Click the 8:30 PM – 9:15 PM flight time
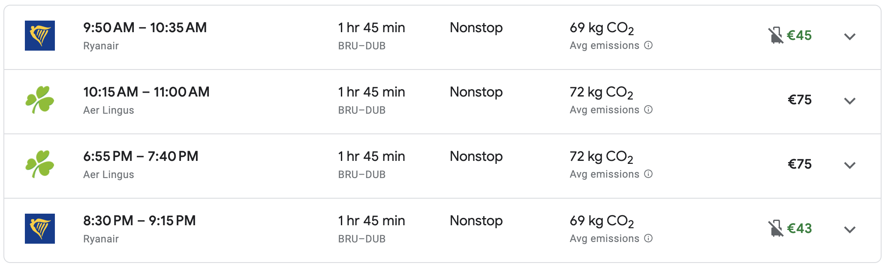The image size is (885, 266). pyautogui.click(x=139, y=221)
